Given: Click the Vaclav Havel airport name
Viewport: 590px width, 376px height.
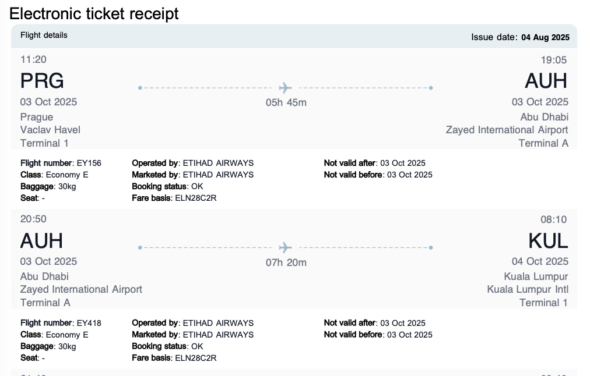Looking at the screenshot, I should coord(50,130).
